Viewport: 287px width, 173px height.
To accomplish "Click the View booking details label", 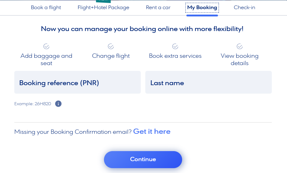I will pos(240,60).
